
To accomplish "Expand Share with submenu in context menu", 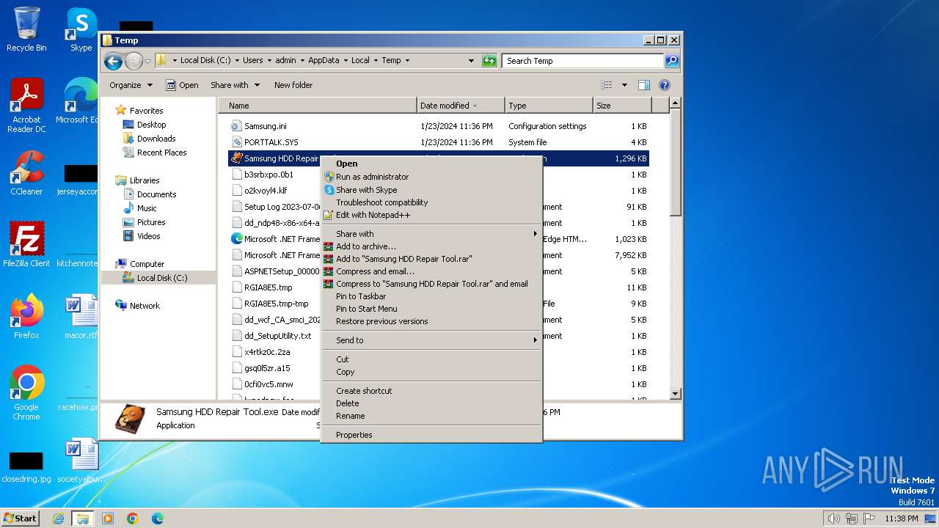I will (431, 234).
